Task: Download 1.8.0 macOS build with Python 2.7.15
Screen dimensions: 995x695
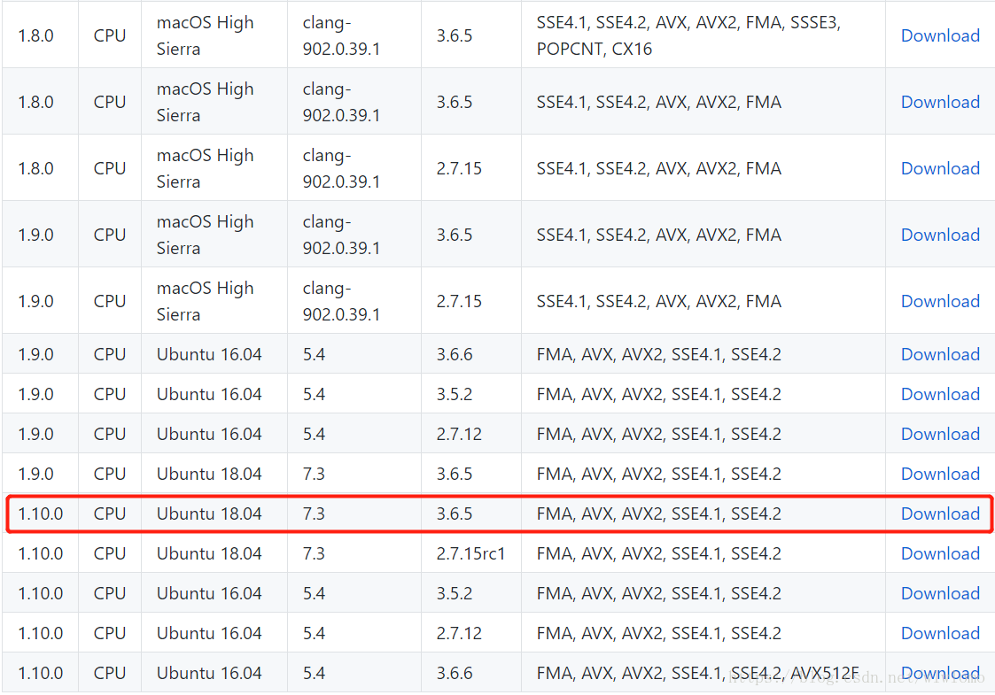Action: click(x=940, y=168)
